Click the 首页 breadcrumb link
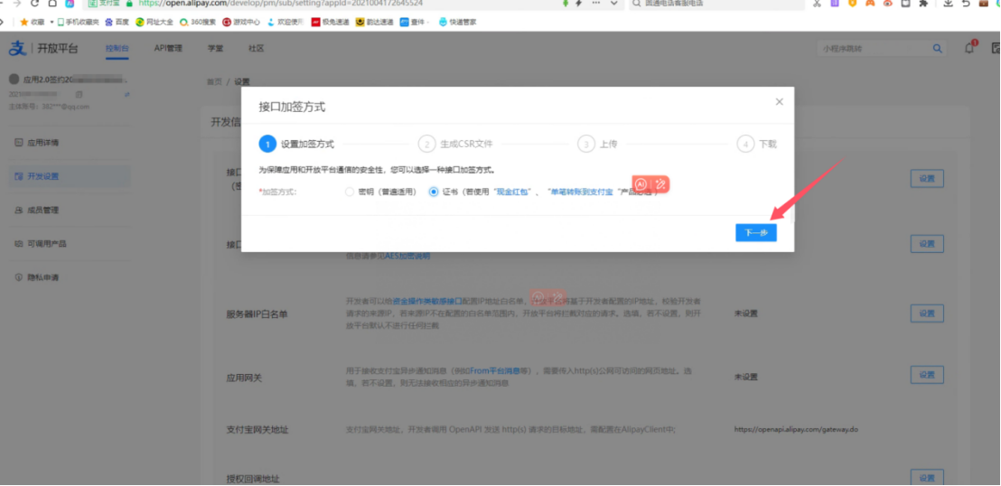This screenshot has width=1001, height=486. (214, 81)
